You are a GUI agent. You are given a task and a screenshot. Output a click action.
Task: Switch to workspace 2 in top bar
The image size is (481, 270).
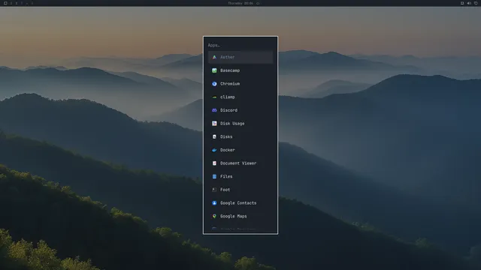(17, 3)
